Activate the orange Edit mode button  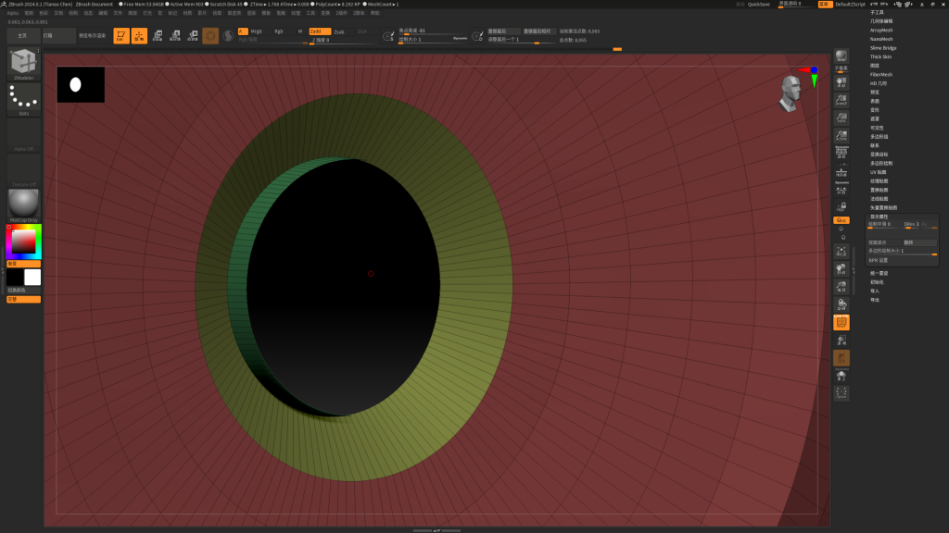point(121,36)
